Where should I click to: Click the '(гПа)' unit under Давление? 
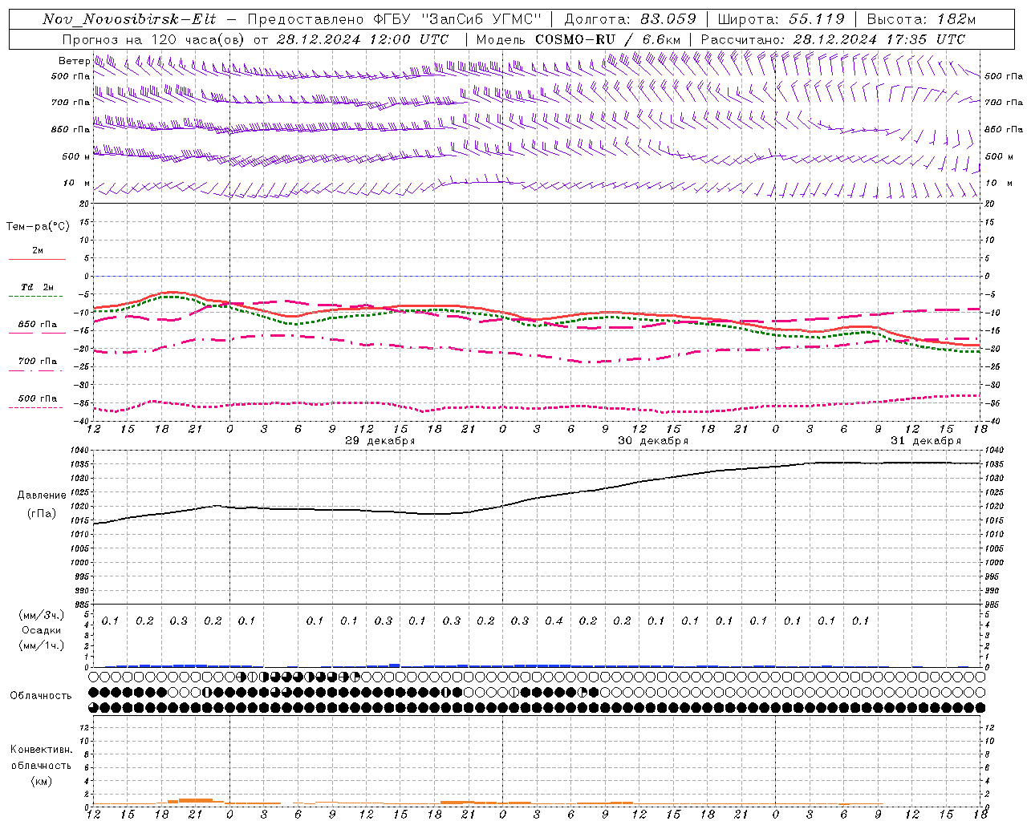coord(42,513)
